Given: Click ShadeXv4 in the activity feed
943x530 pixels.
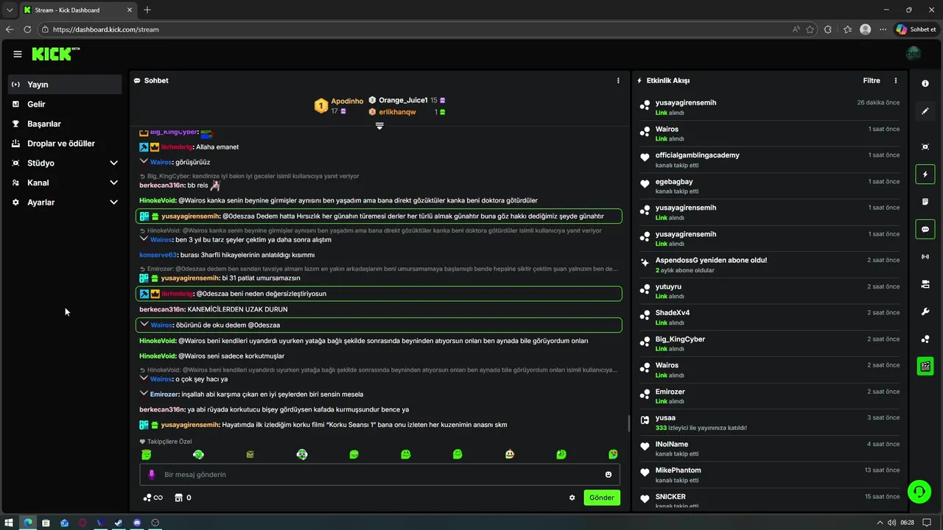Looking at the screenshot, I should point(672,313).
